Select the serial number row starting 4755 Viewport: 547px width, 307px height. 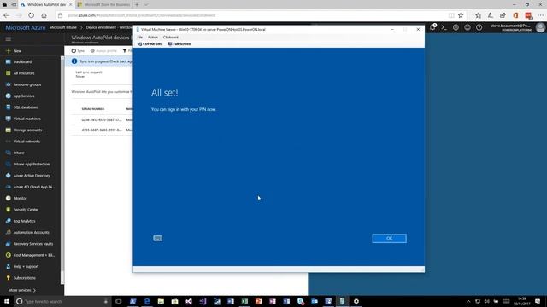(102, 130)
